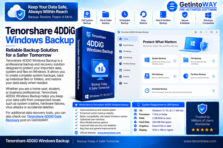
Task: Open the Disk Backup card arrow
Action: pyautogui.click(x=175, y=76)
